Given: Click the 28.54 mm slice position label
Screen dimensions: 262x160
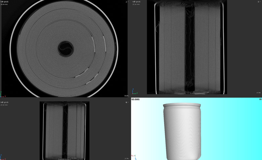Looking at the screenshot, I should (4, 5).
